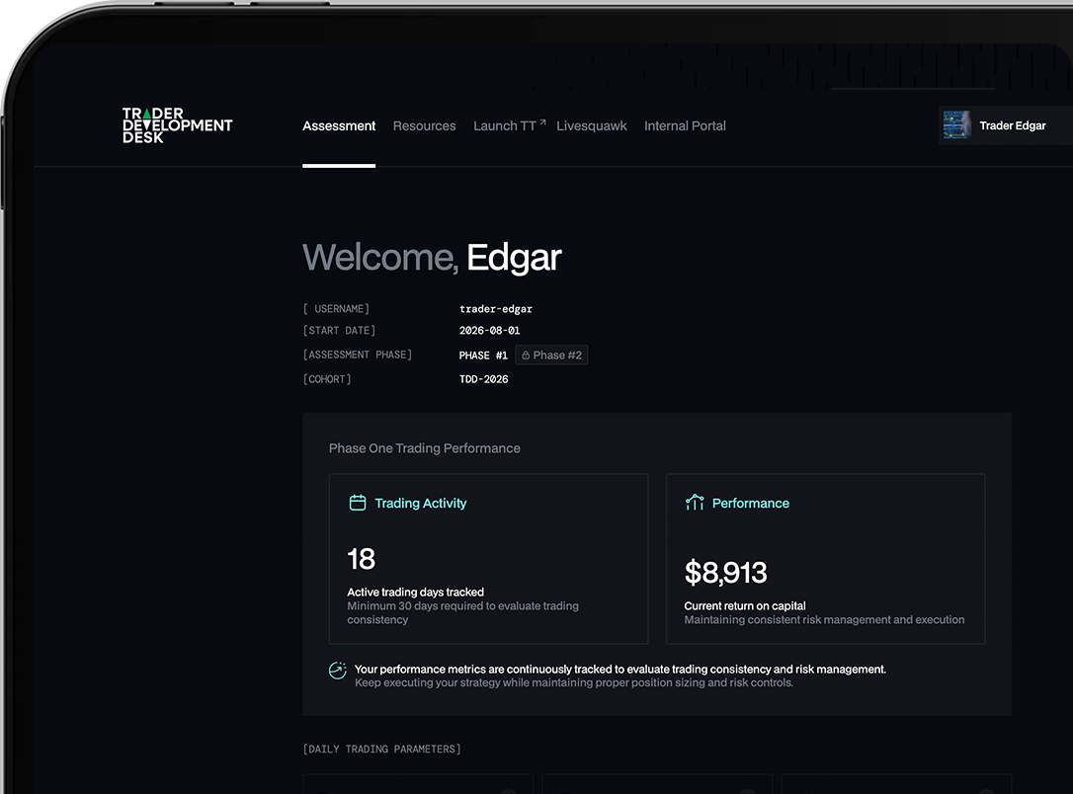Click the [ USERNAME] field label

(336, 308)
